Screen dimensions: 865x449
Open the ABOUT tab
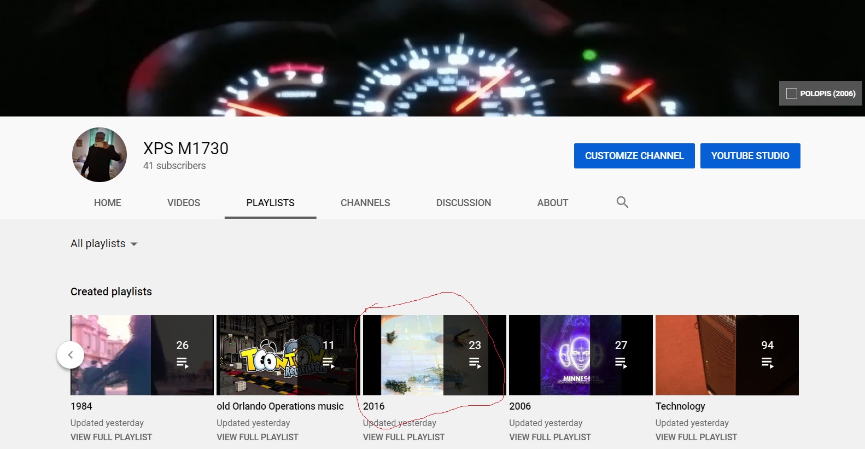tap(553, 203)
